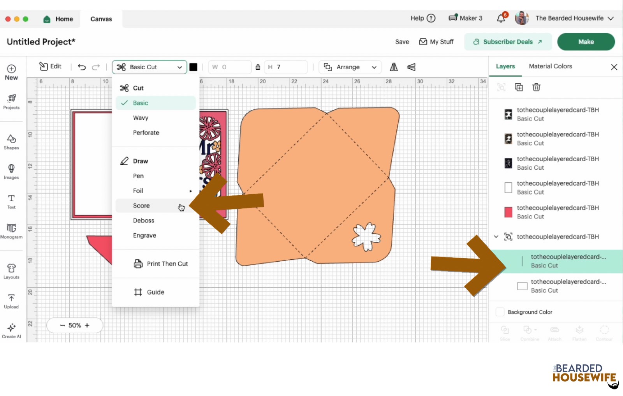This screenshot has width=623, height=396.
Task: Click the height input field
Action: [x=286, y=67]
